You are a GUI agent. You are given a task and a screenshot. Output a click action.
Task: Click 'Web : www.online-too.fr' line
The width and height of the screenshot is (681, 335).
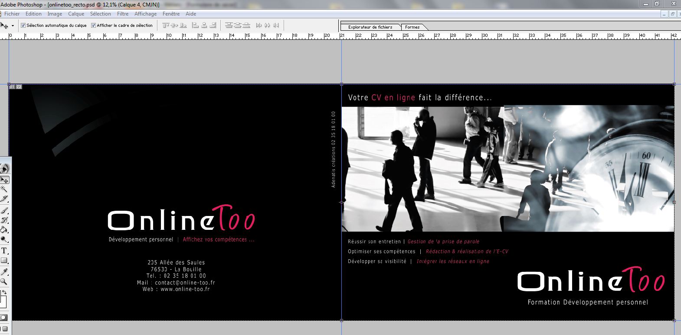tap(176, 289)
